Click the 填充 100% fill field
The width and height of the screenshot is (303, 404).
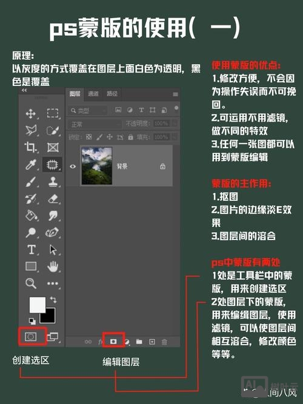[161, 137]
